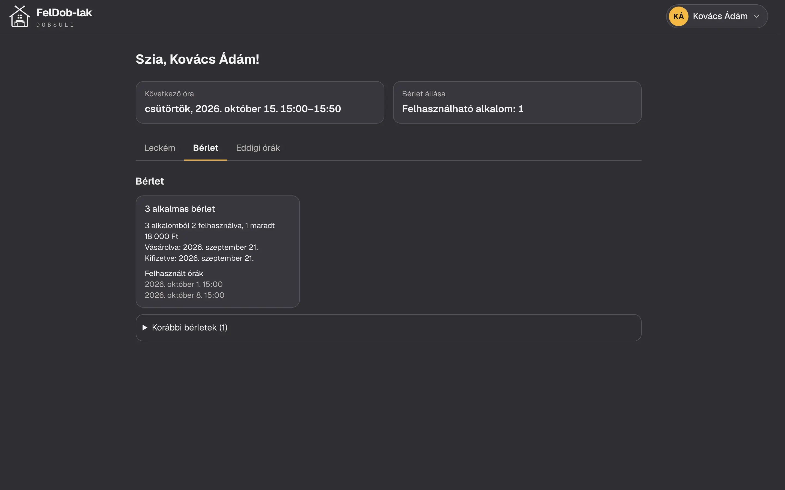Click the 3 alkalomból 2 felhasználva, 1 maradt line

pyautogui.click(x=210, y=226)
